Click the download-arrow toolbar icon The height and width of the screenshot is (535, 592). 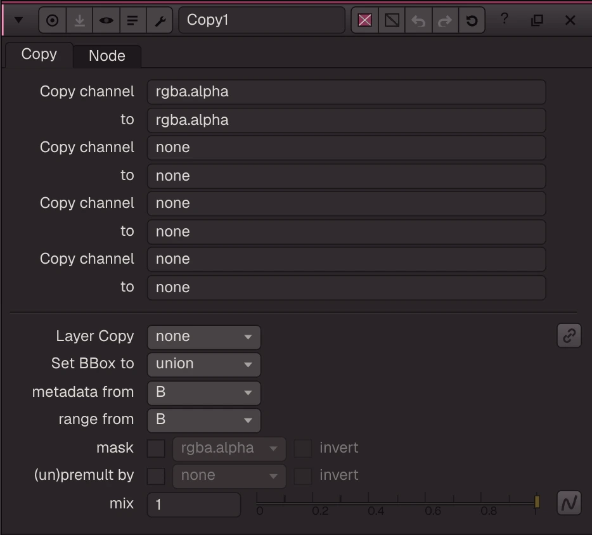[79, 20]
